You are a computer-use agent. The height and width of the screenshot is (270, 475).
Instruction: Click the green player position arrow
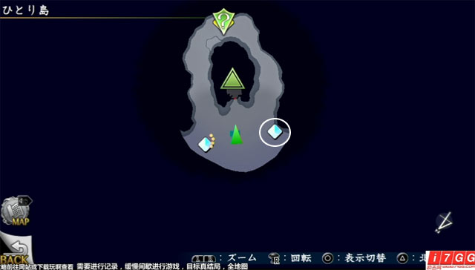pyautogui.click(x=236, y=134)
